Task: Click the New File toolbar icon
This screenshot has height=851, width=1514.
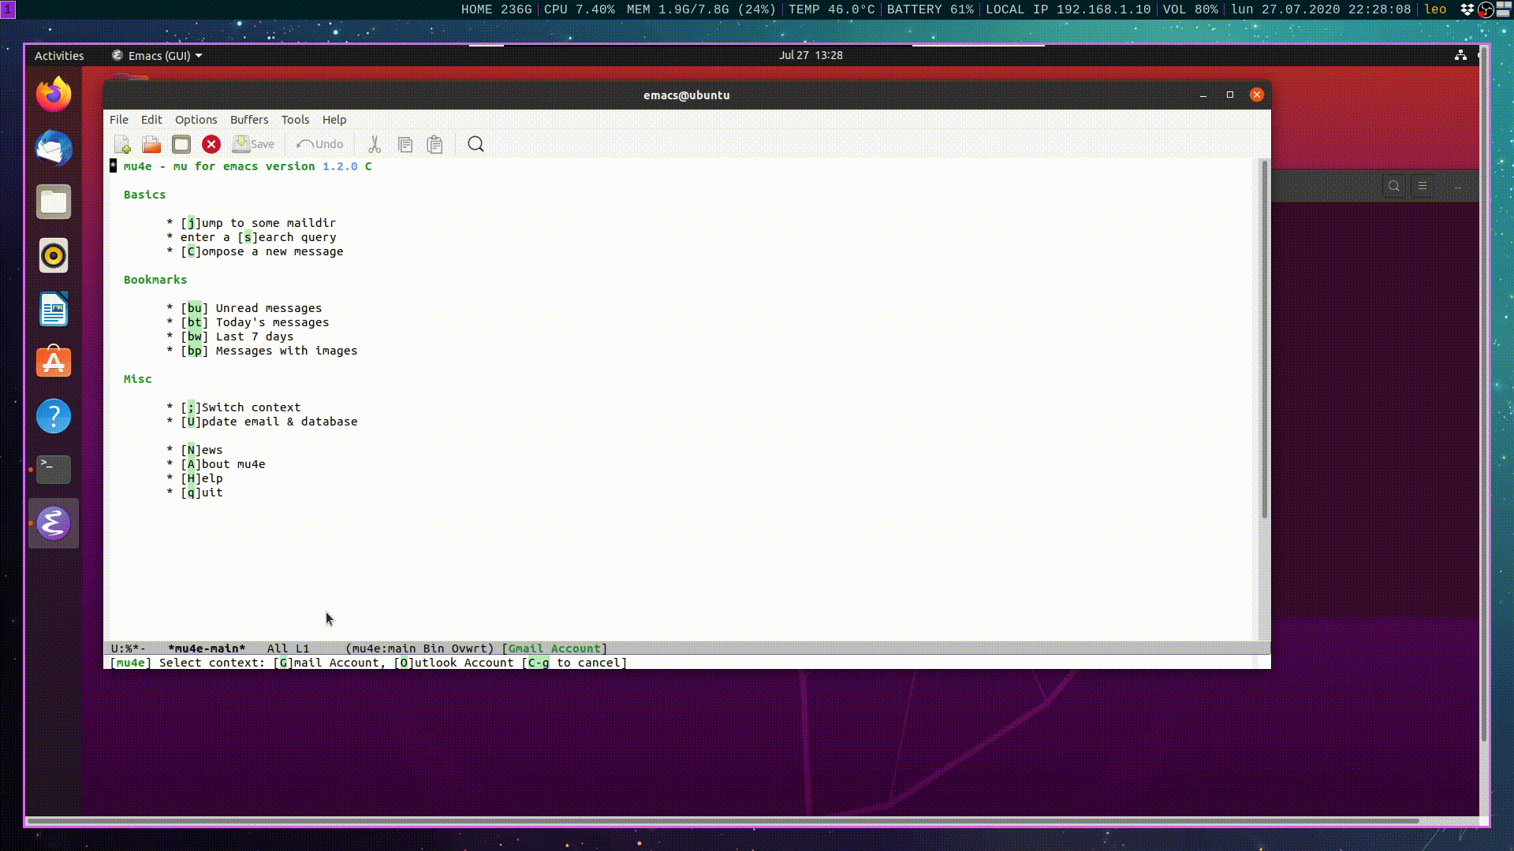Action: point(122,144)
